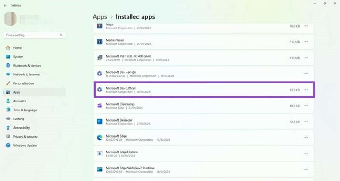Click the search magnifier icon

coord(62,35)
